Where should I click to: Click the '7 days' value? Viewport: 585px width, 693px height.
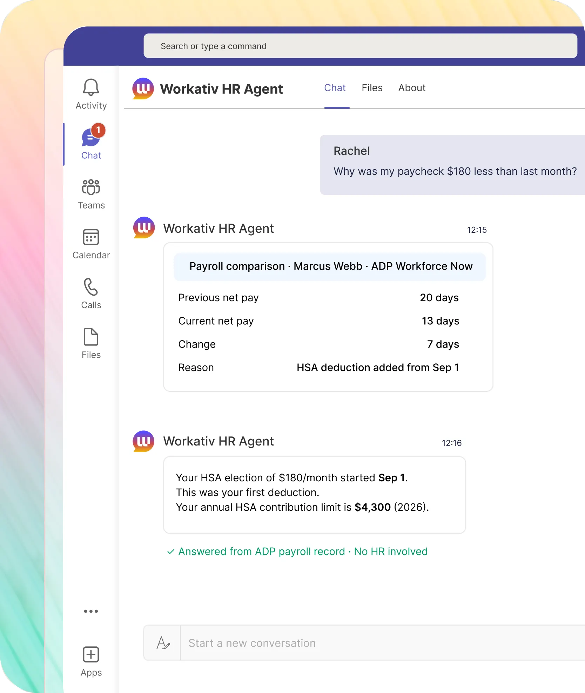pos(443,344)
